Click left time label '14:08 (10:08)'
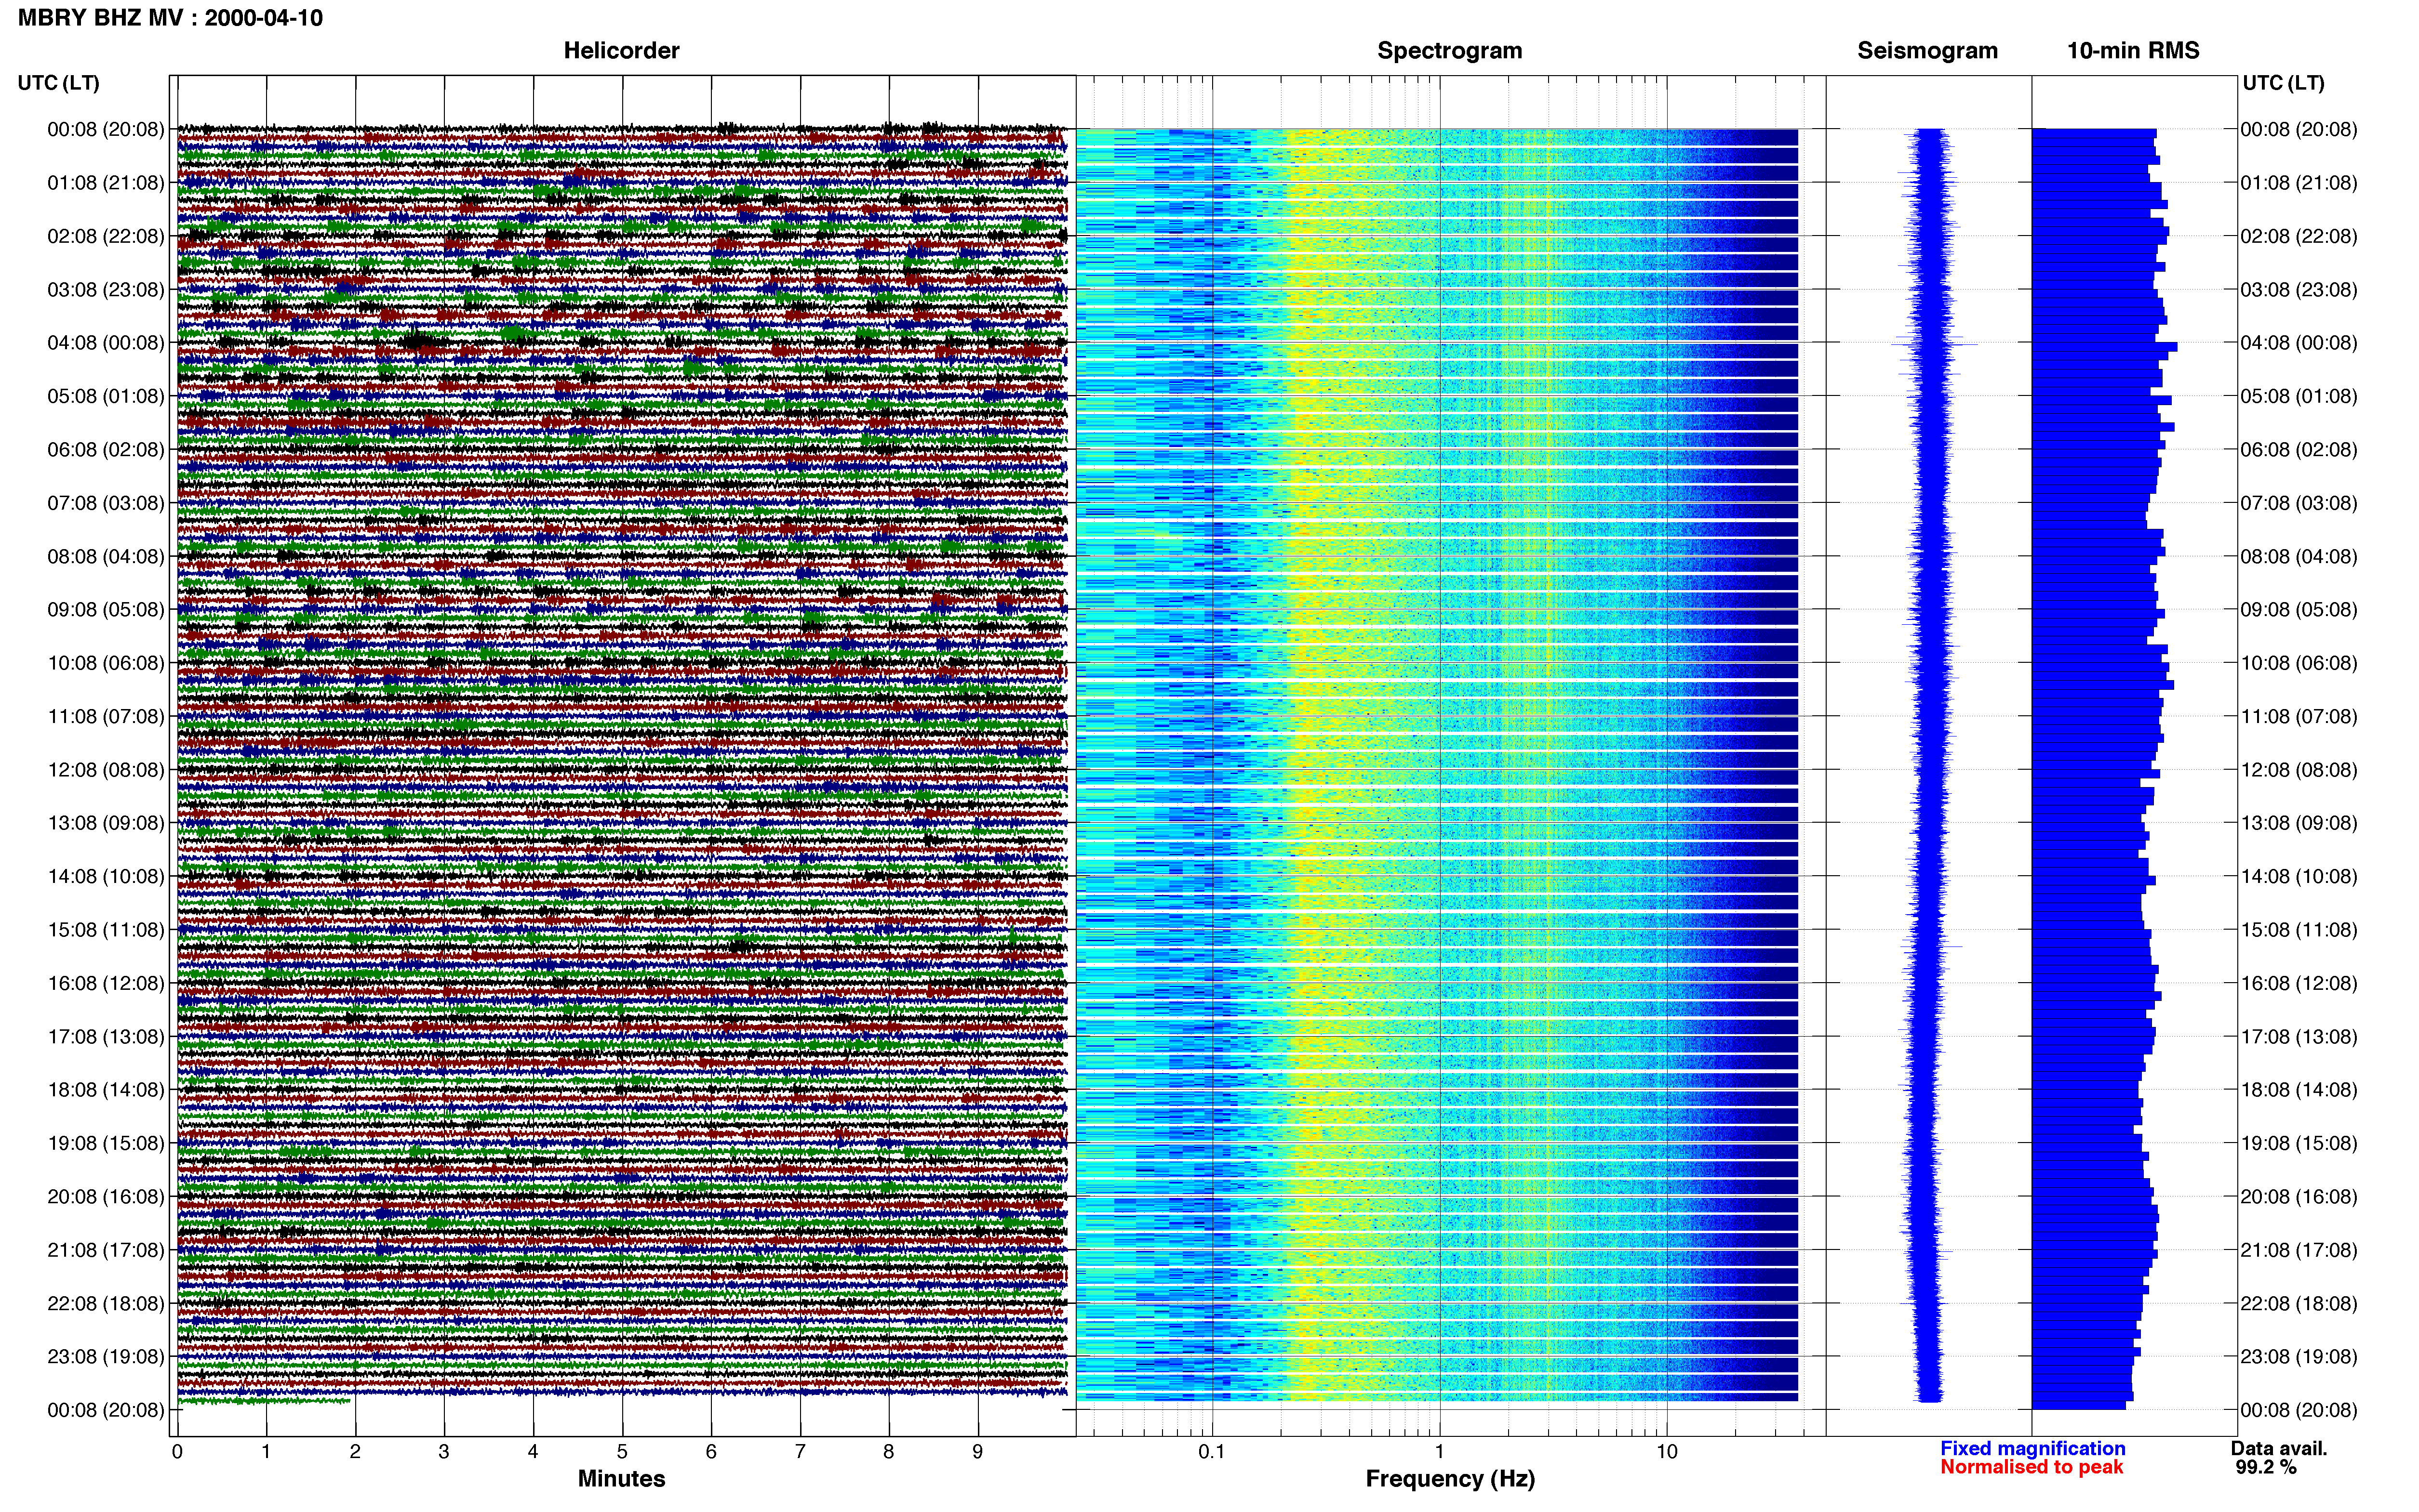Screen dimensions: 2419x1512 [x=106, y=876]
